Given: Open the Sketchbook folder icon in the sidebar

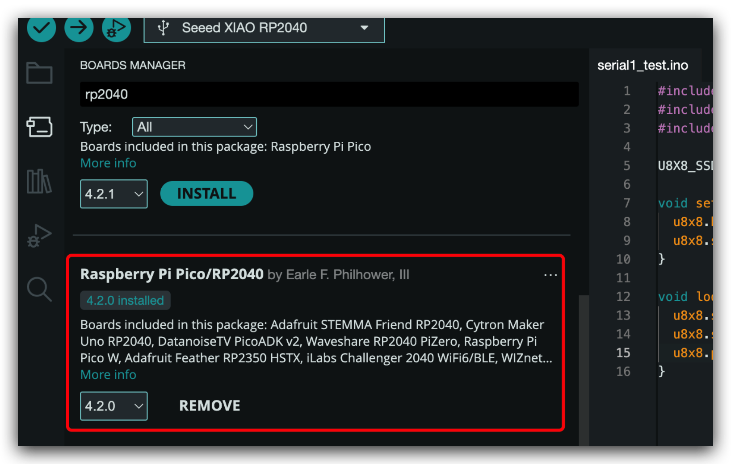Looking at the screenshot, I should (x=39, y=73).
